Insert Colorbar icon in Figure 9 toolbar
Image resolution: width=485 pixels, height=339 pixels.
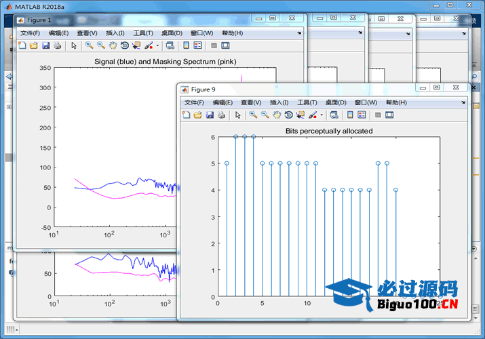click(x=350, y=115)
